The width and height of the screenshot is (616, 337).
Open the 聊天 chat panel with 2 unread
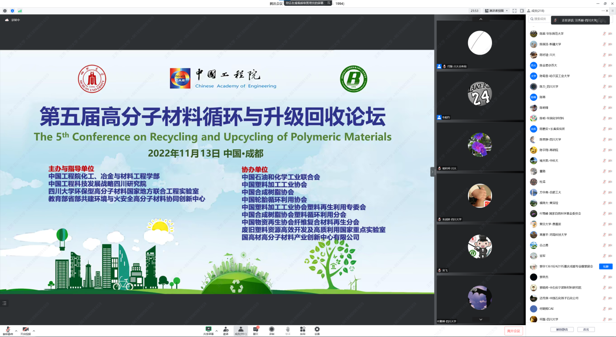tap(255, 330)
